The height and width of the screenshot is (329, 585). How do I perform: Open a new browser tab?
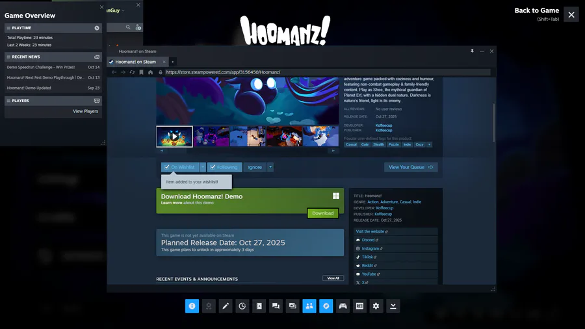tap(173, 62)
